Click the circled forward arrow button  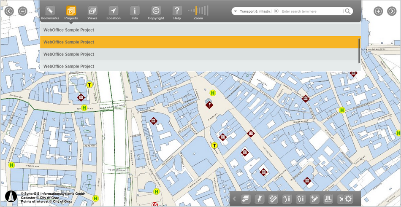pos(392,11)
